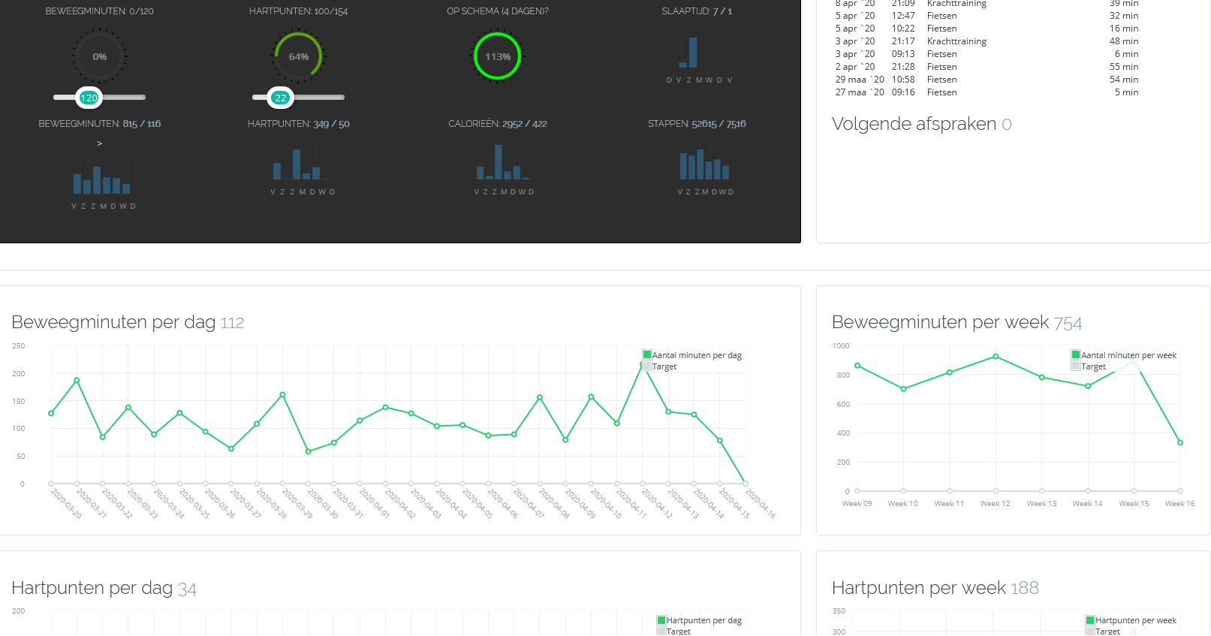Viewport: 1211px width, 636px height.
Task: Toggle 'Hartpunten per week' legend entry
Action: click(1131, 620)
